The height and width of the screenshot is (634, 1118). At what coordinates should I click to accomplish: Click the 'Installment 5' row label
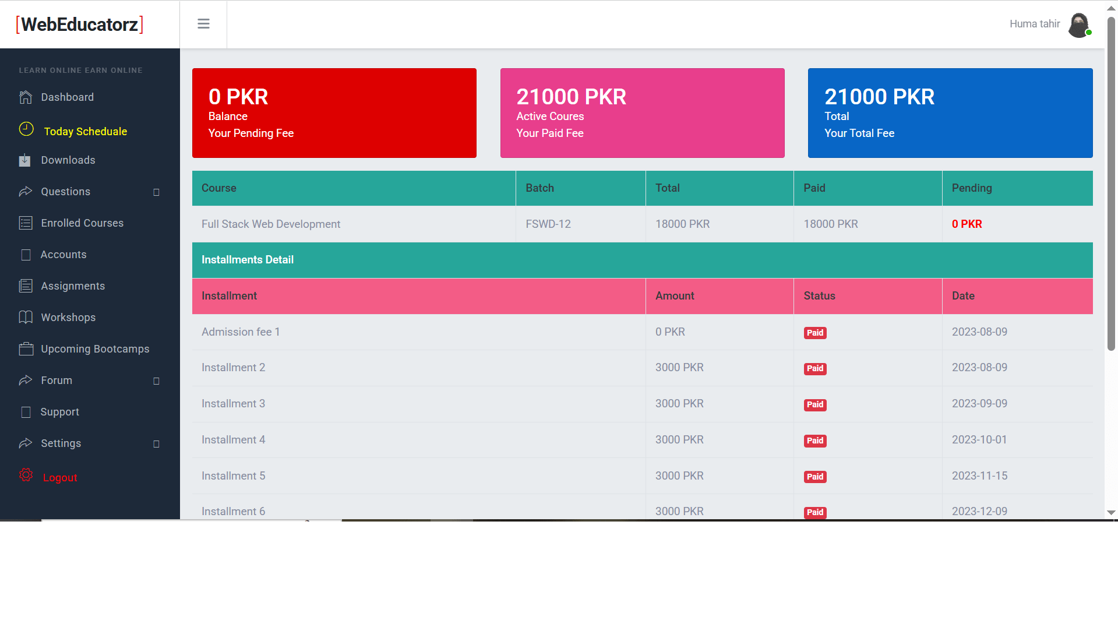pyautogui.click(x=233, y=476)
